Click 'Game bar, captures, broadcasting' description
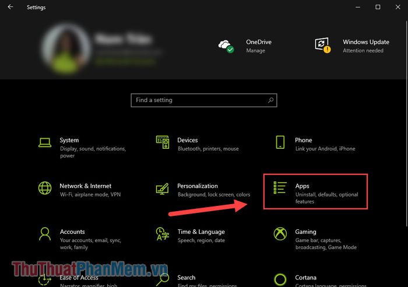The image size is (408, 287). 326,244
